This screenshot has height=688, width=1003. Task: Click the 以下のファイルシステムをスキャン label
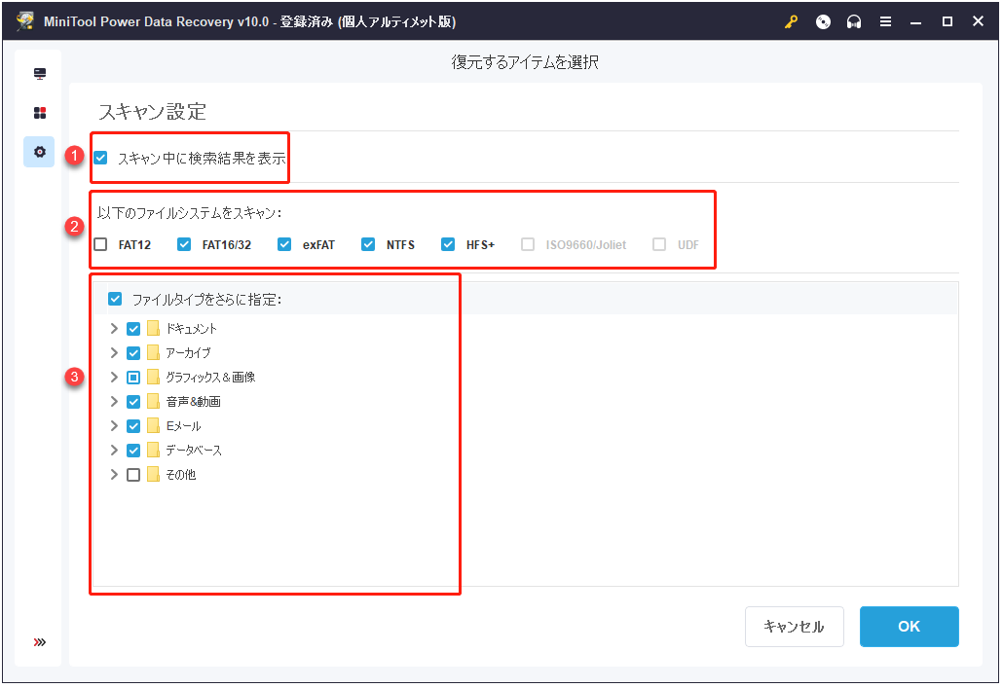tap(190, 213)
